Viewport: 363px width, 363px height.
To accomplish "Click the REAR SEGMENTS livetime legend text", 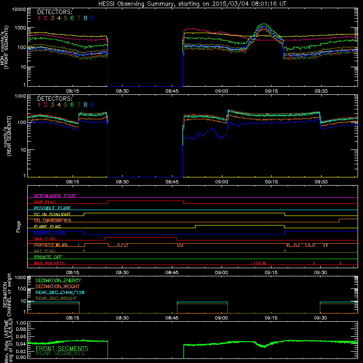I will [60, 353].
